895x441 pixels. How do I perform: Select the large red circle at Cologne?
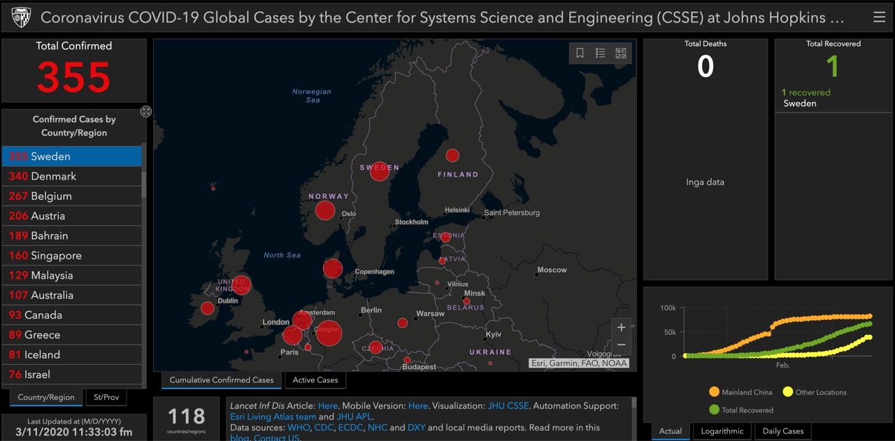click(x=329, y=333)
